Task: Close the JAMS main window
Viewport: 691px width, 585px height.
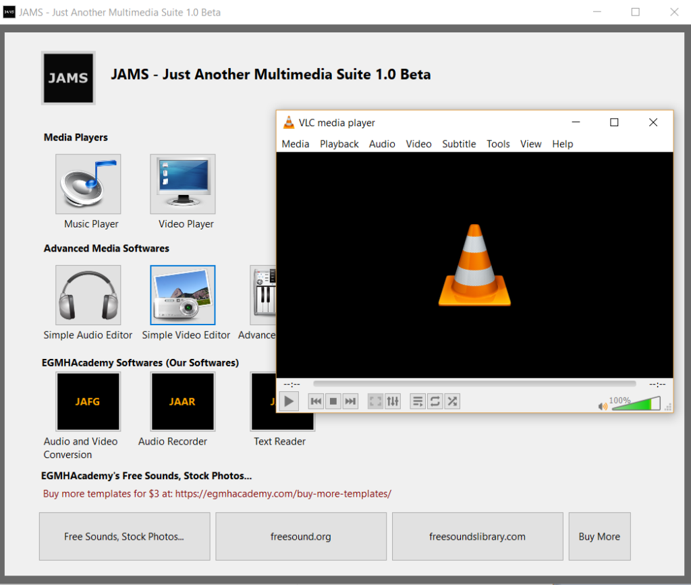Action: tap(674, 12)
